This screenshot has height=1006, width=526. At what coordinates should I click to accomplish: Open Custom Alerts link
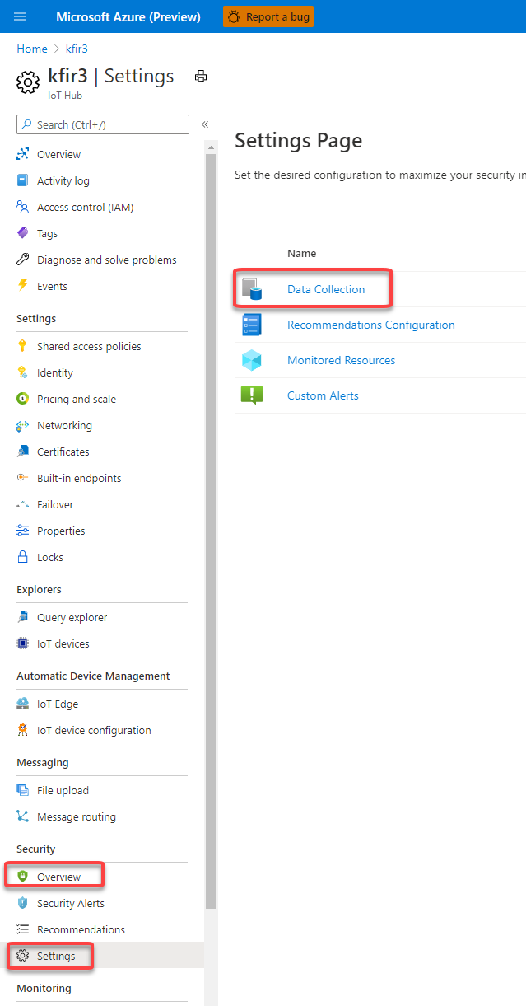(x=323, y=395)
